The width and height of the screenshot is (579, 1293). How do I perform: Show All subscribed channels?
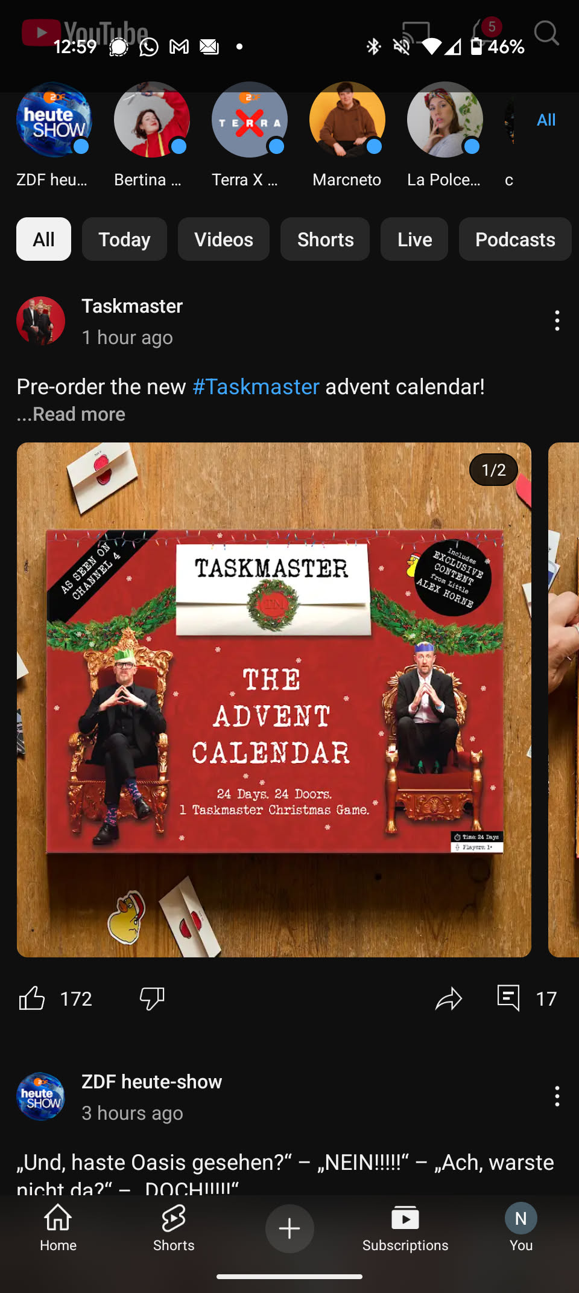(546, 120)
